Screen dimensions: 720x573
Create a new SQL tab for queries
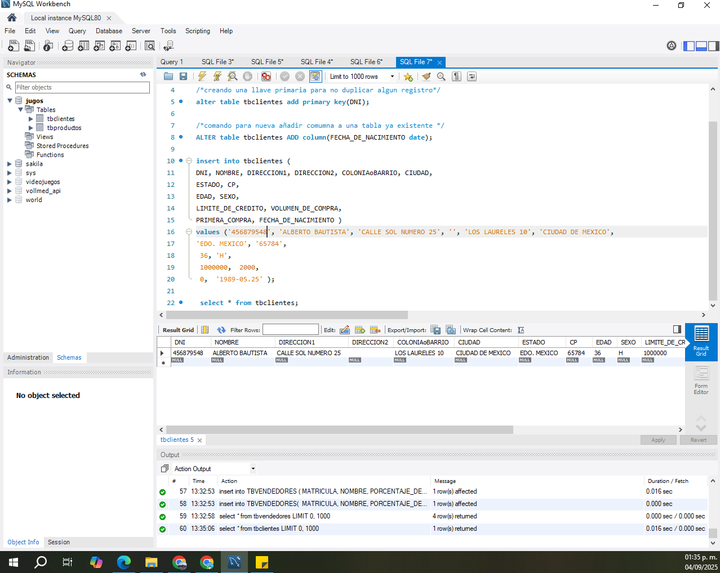tap(14, 46)
